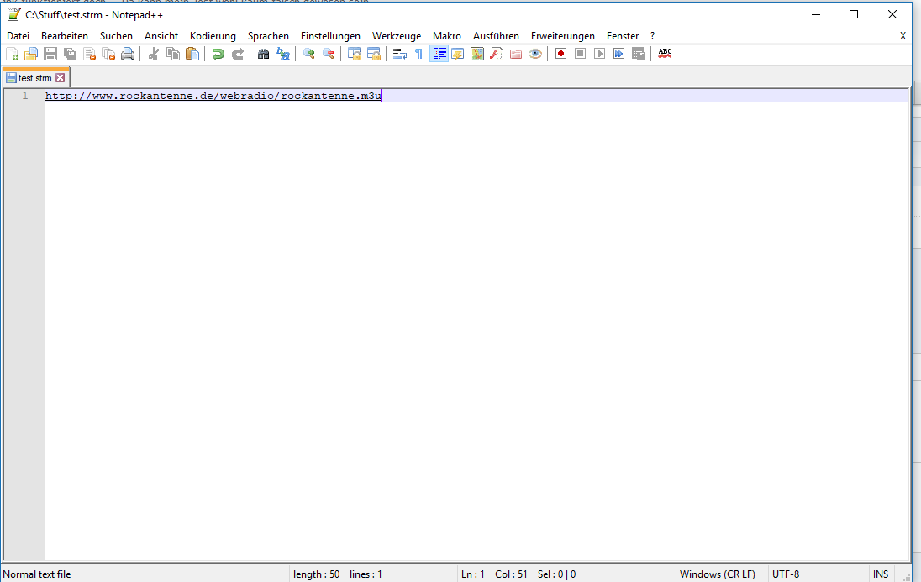Open the Sprachen menu

(268, 36)
